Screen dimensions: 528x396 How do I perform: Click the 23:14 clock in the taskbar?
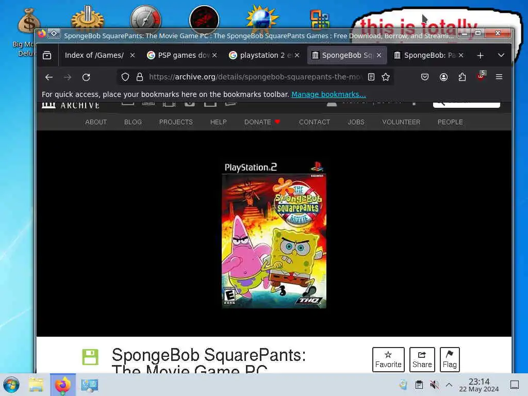479,385
